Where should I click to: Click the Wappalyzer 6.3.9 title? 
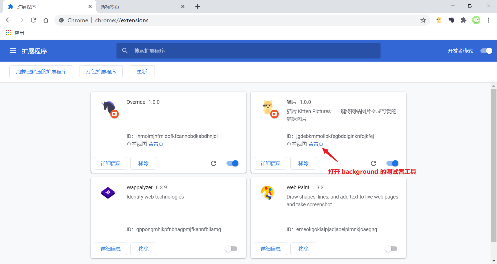pyautogui.click(x=147, y=187)
